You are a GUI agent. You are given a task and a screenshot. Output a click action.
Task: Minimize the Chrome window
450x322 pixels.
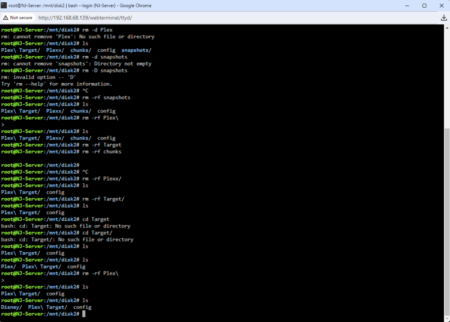click(x=407, y=6)
